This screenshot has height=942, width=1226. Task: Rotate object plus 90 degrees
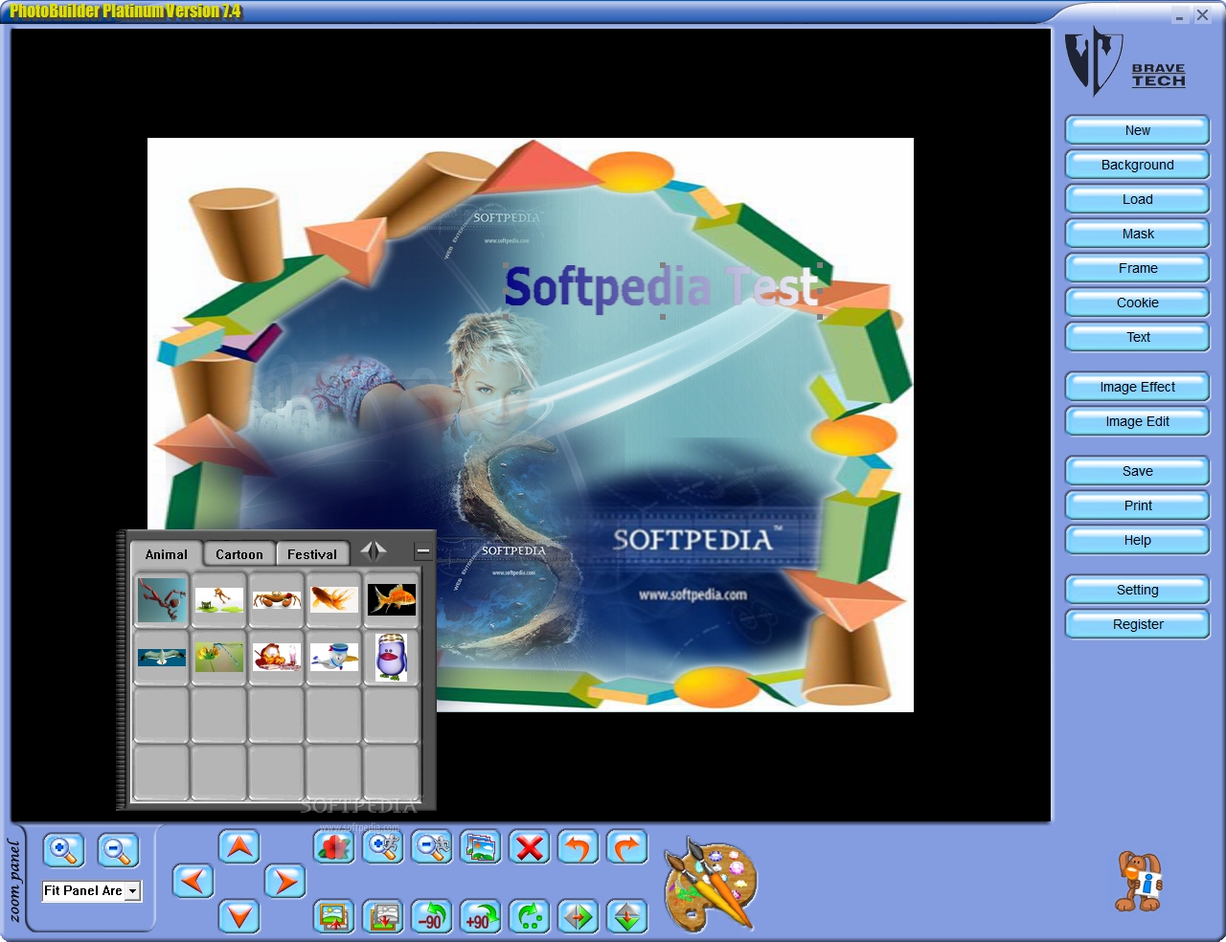[481, 916]
